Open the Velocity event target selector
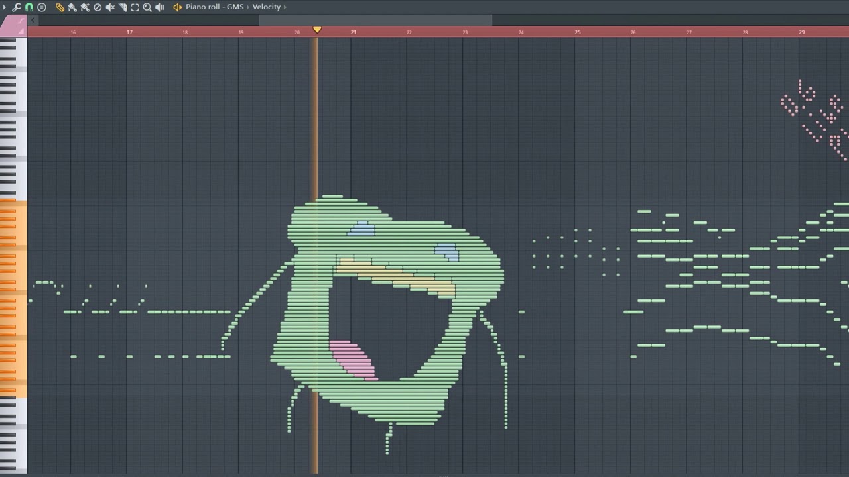The width and height of the screenshot is (849, 477). point(267,7)
